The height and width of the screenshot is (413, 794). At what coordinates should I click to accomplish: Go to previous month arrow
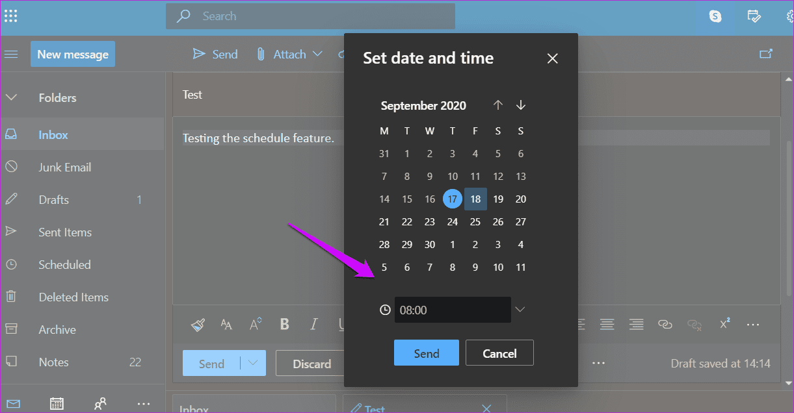(498, 105)
